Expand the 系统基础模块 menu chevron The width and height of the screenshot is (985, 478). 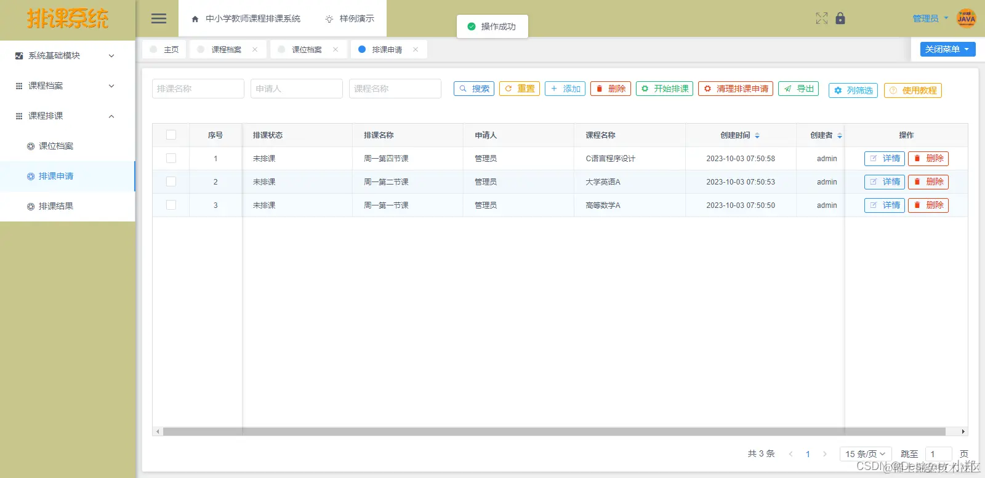coord(111,56)
